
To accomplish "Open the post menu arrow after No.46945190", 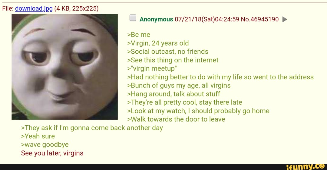I will (285, 19).
